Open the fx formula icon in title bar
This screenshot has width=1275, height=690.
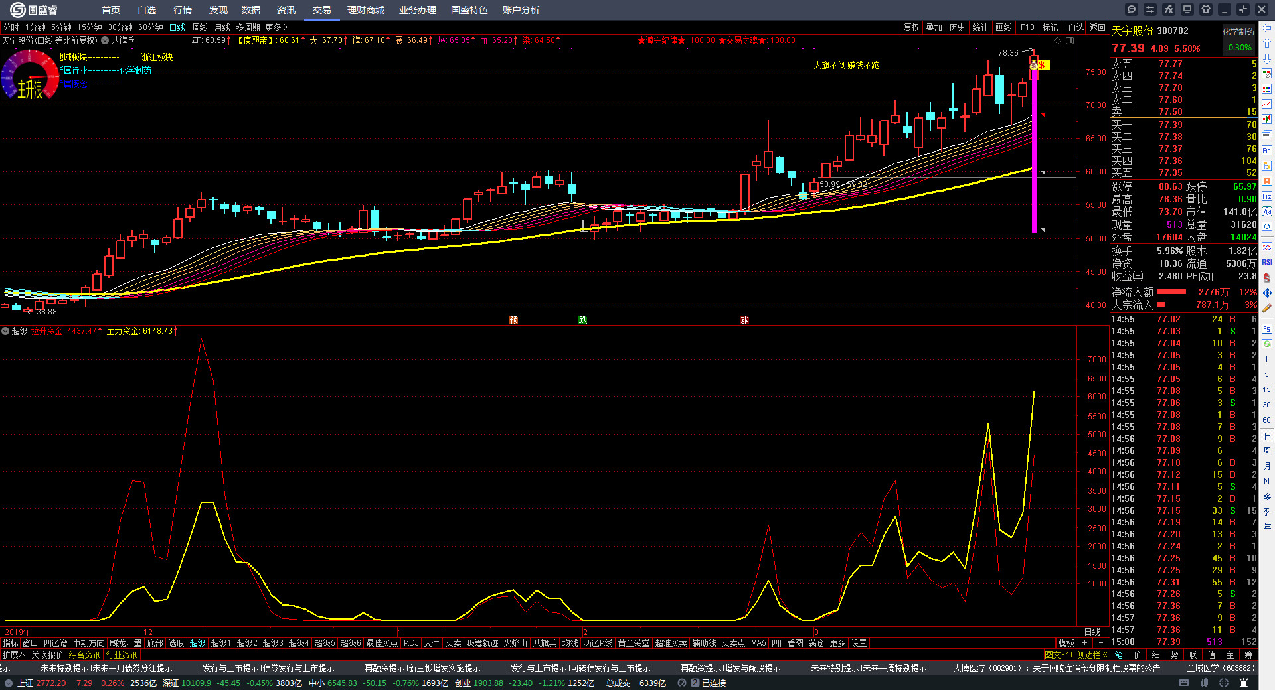(x=1169, y=9)
